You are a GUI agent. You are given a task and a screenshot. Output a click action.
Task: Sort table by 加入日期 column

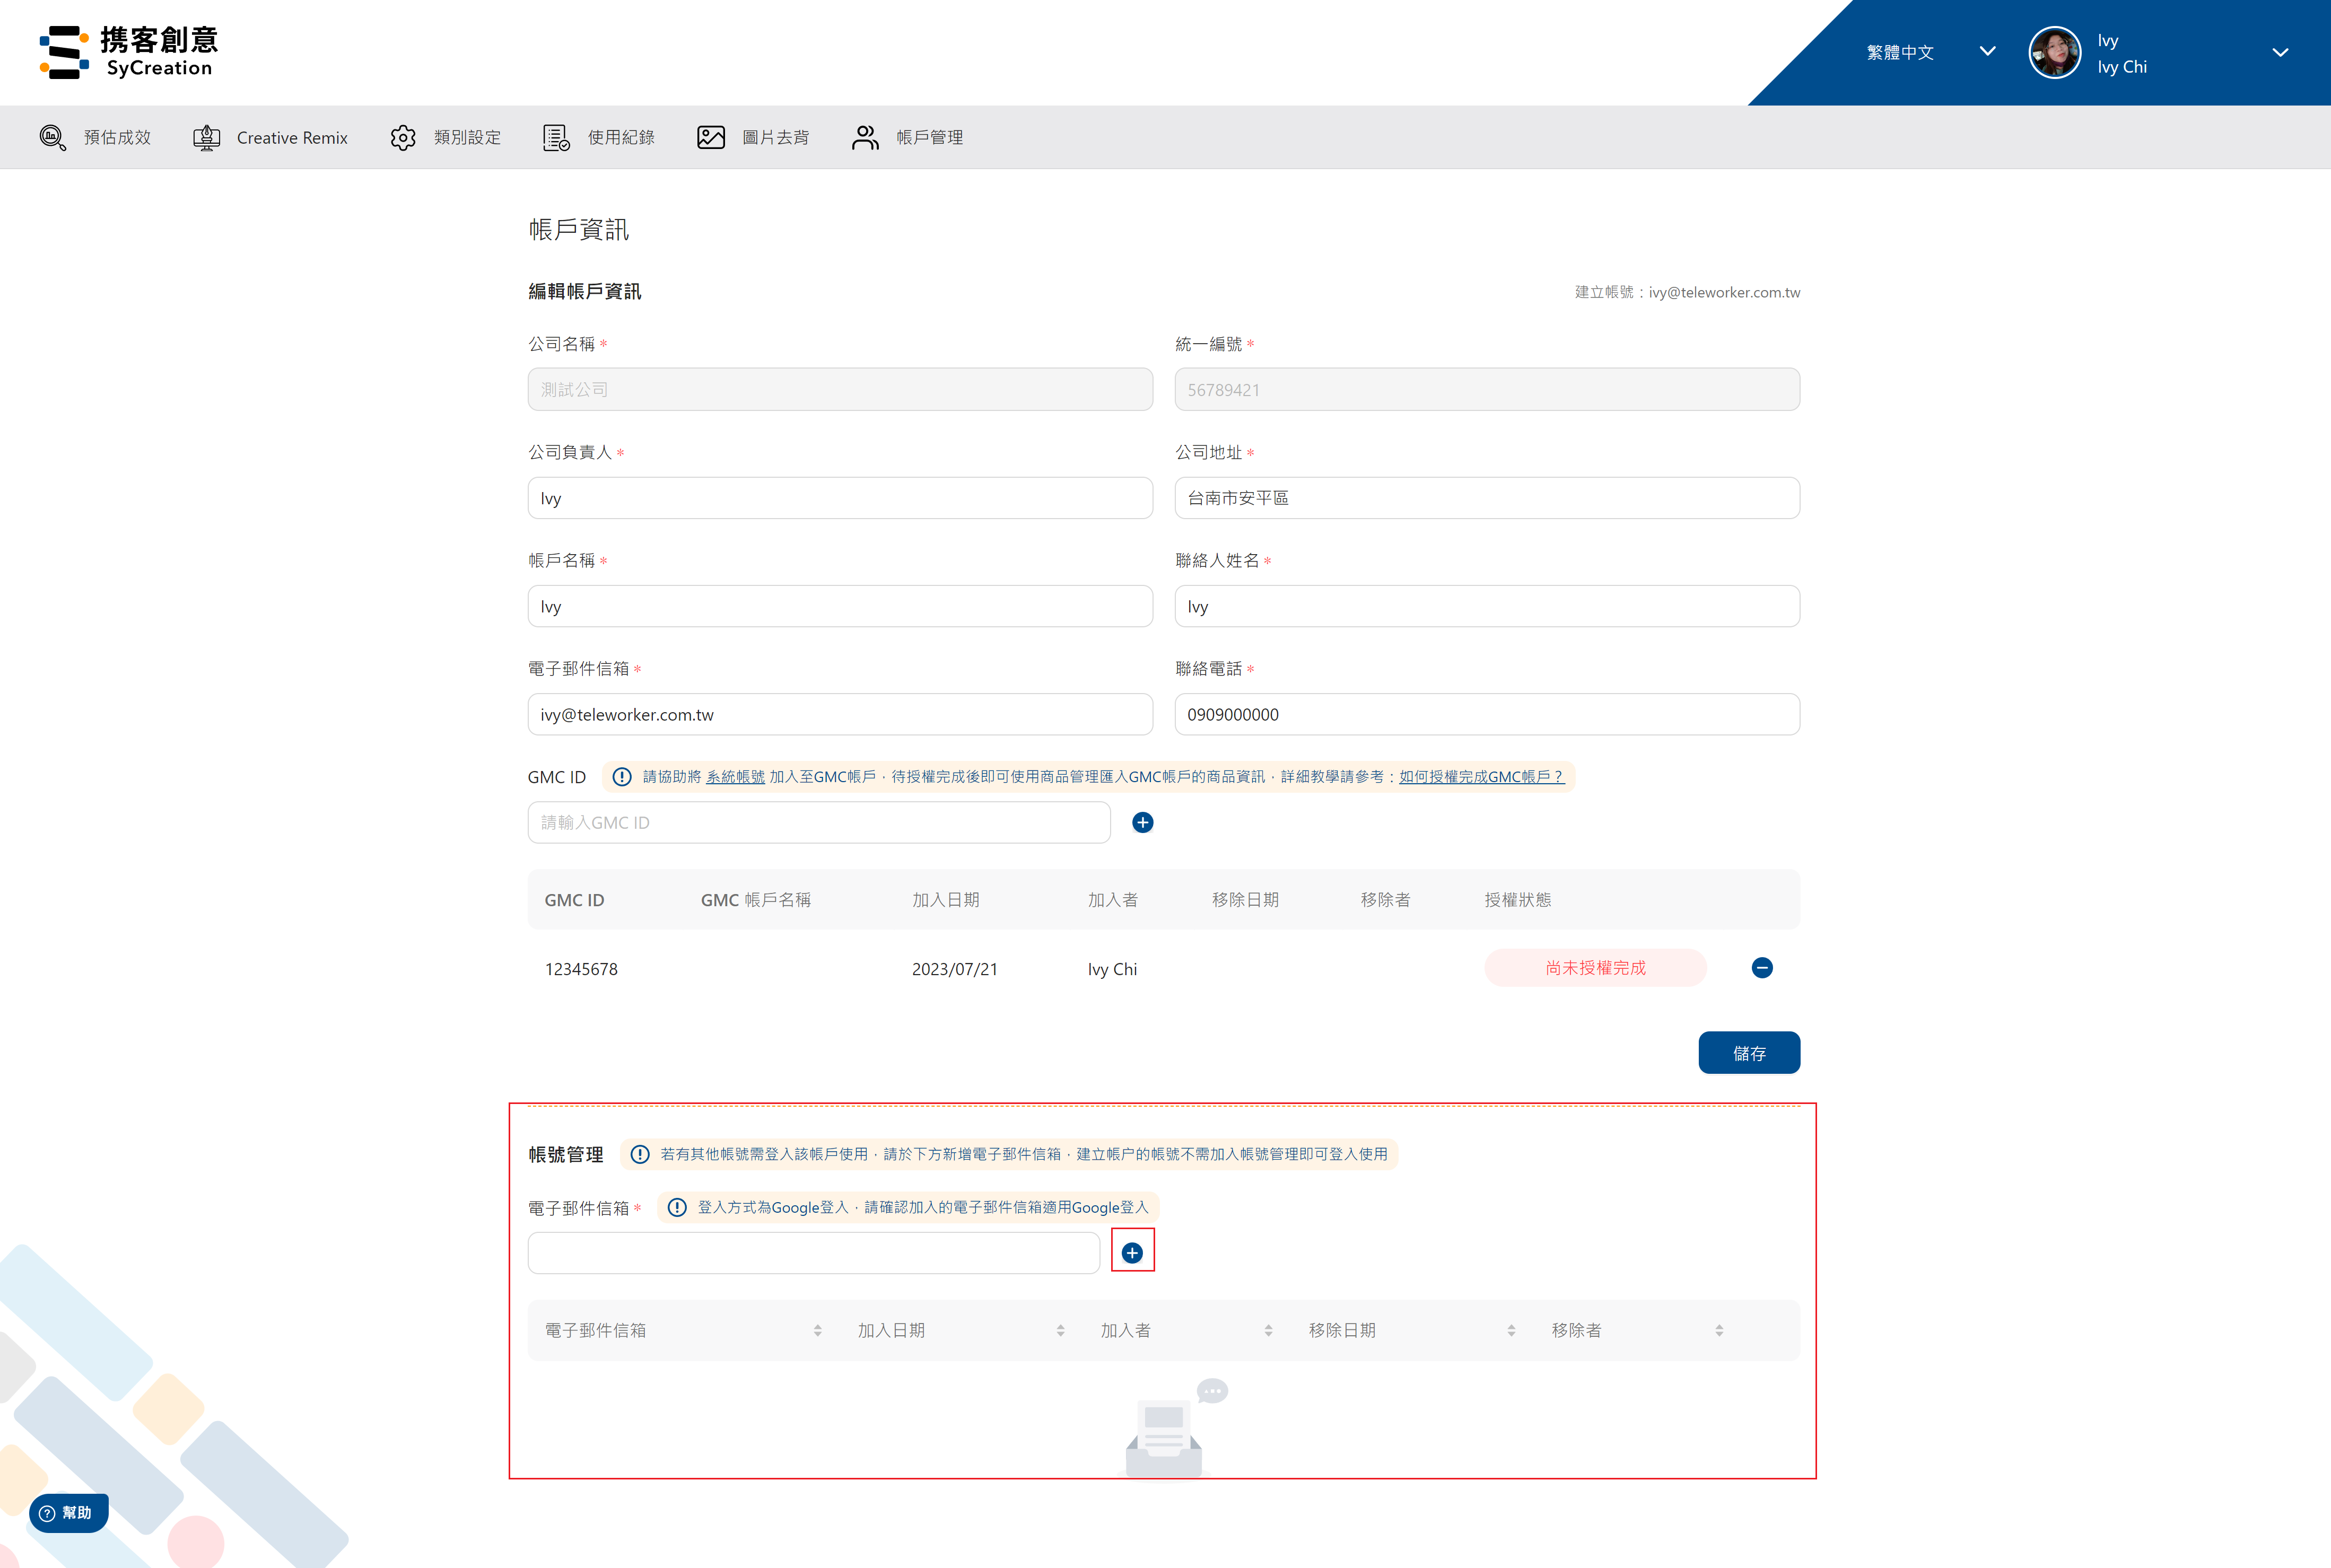(1060, 1330)
